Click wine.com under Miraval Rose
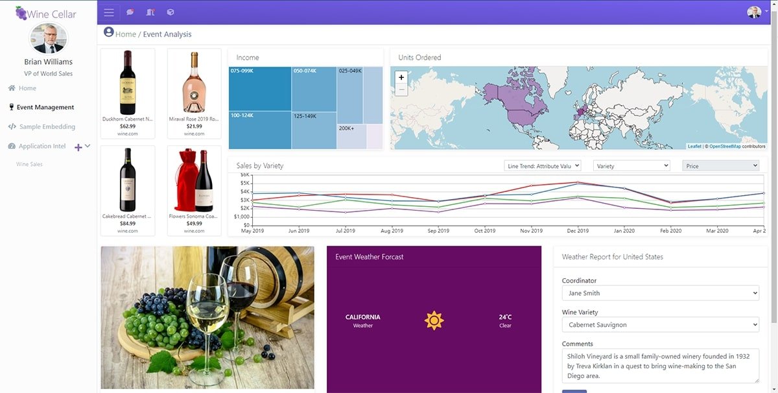The width and height of the screenshot is (778, 393). 194,134
